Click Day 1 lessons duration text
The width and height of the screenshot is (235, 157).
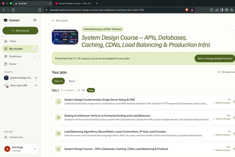click(x=73, y=90)
